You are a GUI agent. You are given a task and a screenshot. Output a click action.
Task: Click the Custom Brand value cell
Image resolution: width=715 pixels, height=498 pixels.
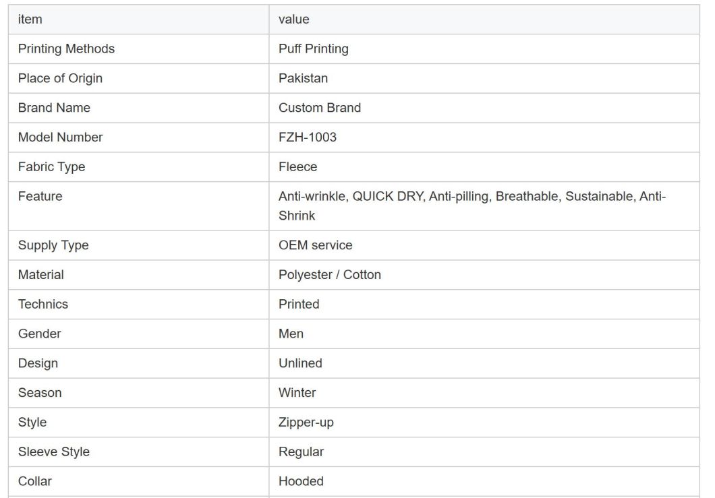point(484,108)
